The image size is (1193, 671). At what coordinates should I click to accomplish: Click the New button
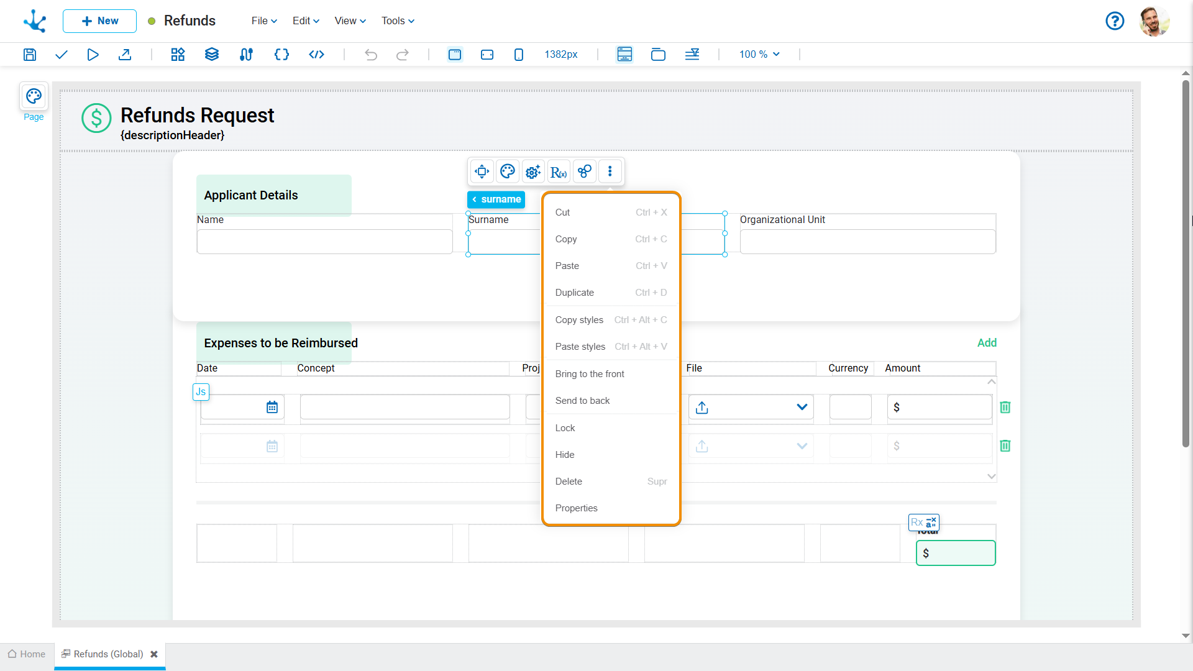(x=99, y=21)
